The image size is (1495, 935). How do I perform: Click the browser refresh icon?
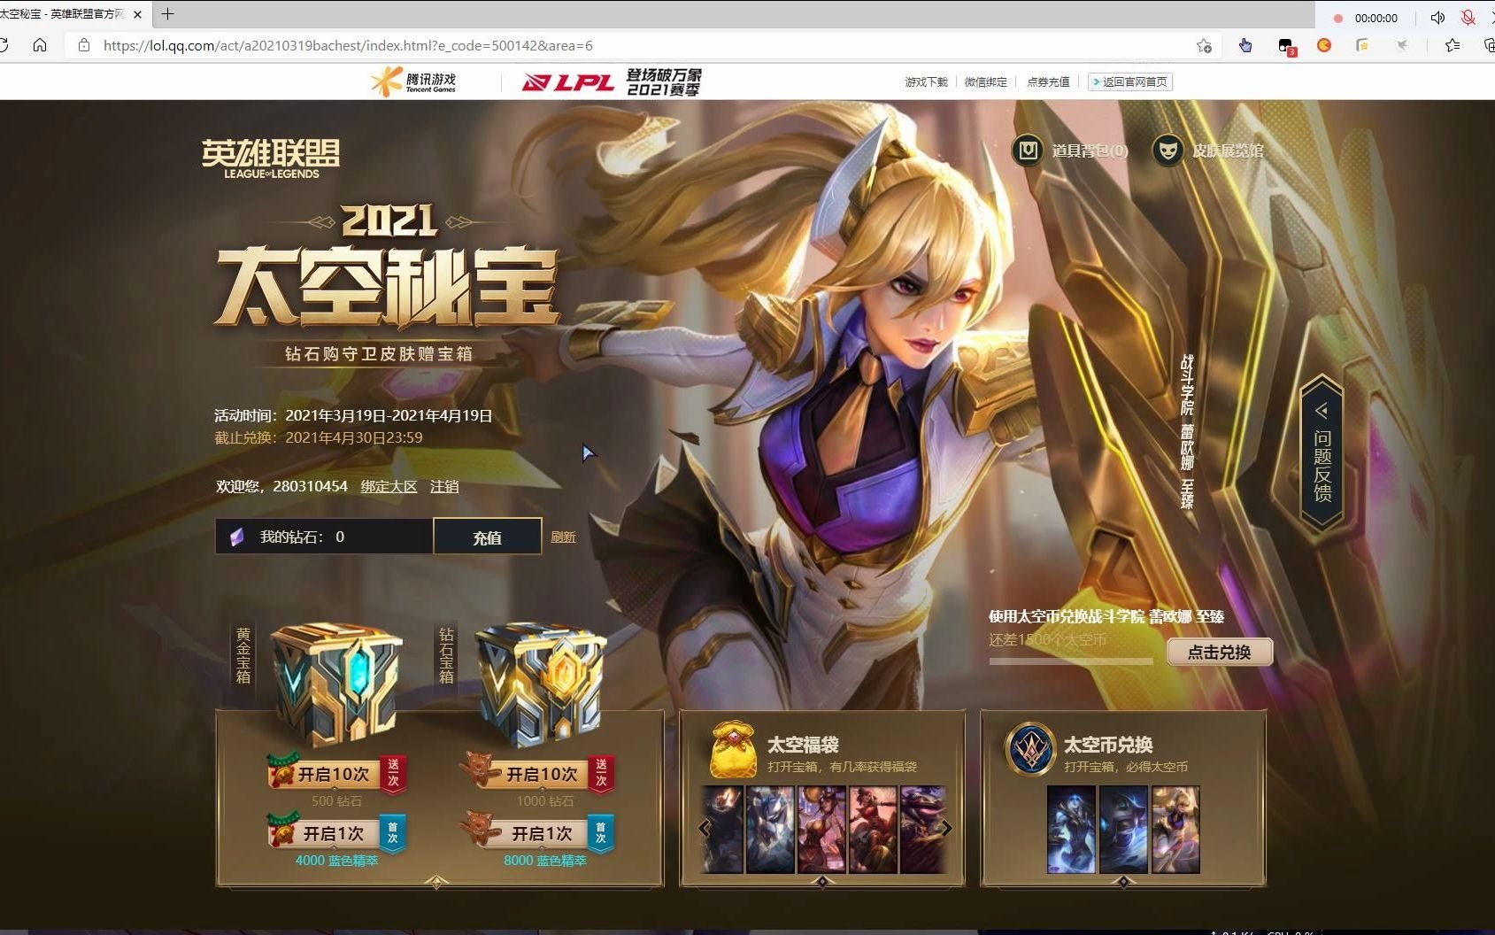(x=4, y=45)
